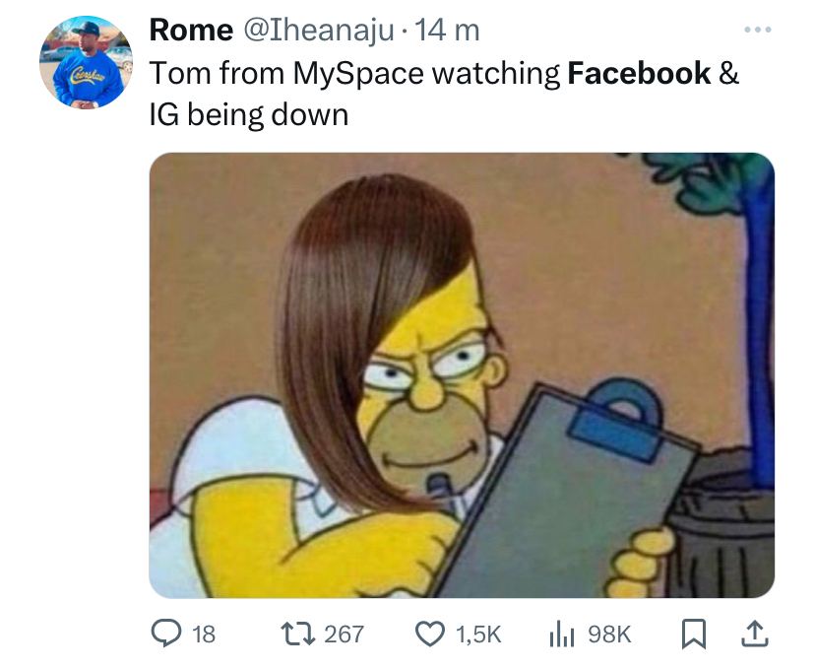
Task: Like the tweet with the heart icon
Action: click(x=429, y=634)
